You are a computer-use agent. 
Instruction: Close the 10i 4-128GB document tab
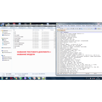(64, 31)
